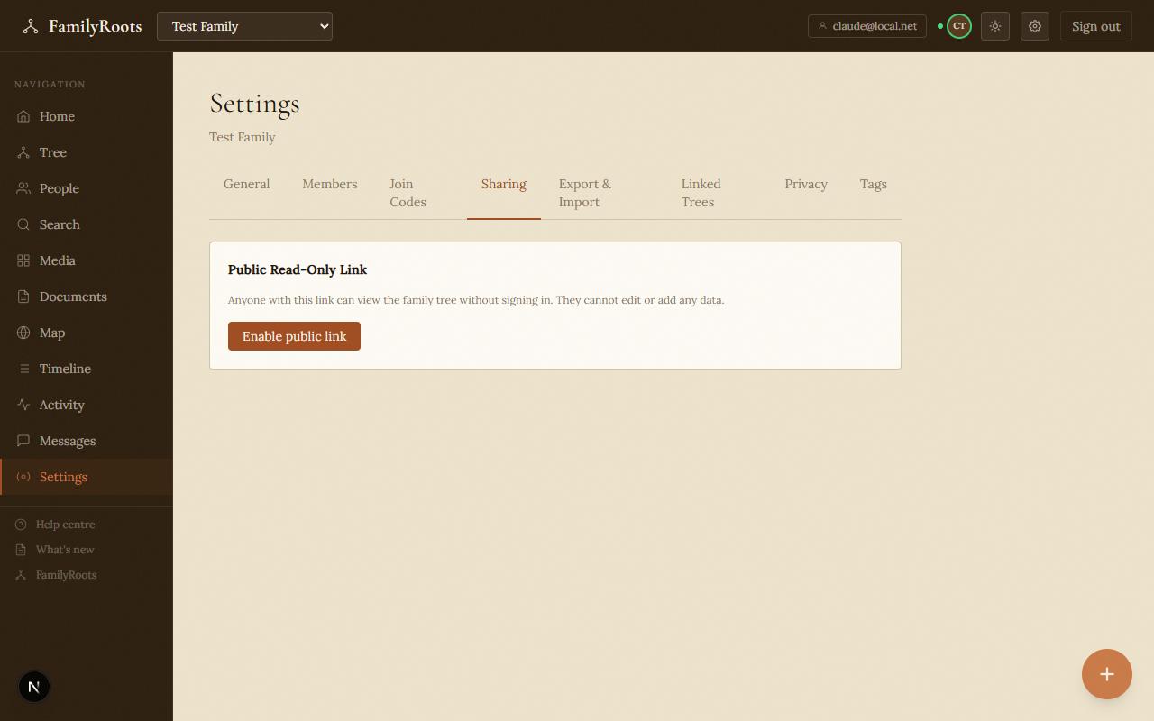The height and width of the screenshot is (721, 1154).
Task: Click the Settings icon in sidebar
Action: [x=23, y=477]
